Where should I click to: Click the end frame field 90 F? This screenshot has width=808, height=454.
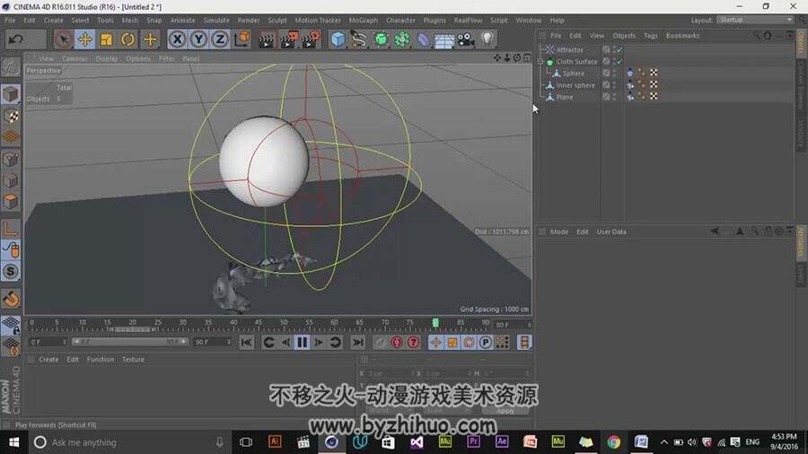(x=212, y=342)
